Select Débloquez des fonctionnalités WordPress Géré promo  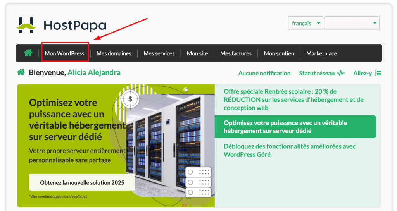pos(290,150)
